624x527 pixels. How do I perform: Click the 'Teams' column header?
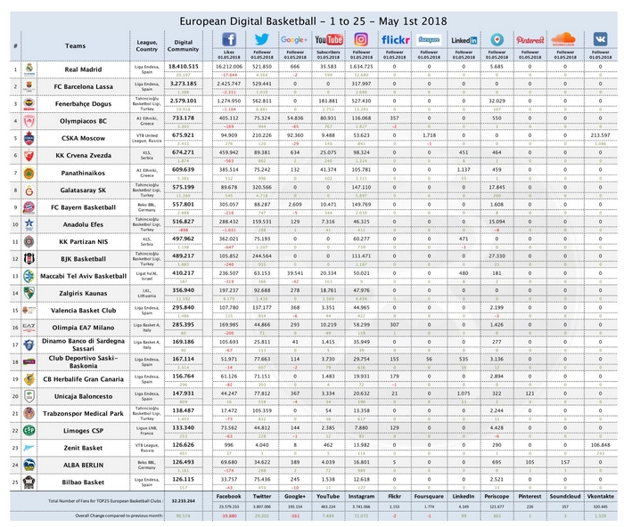coord(75,45)
